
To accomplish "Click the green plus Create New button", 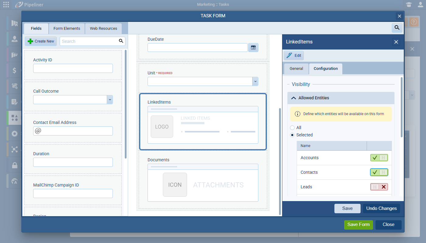I will pyautogui.click(x=41, y=41).
